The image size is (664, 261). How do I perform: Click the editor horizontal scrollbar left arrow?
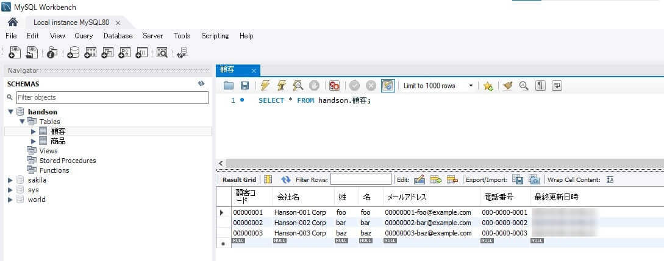[x=221, y=163]
